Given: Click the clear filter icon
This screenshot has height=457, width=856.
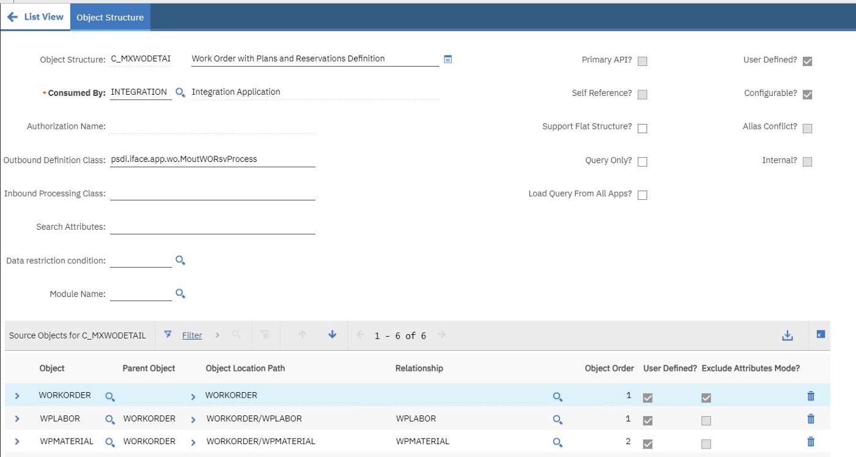Looking at the screenshot, I should pyautogui.click(x=264, y=335).
